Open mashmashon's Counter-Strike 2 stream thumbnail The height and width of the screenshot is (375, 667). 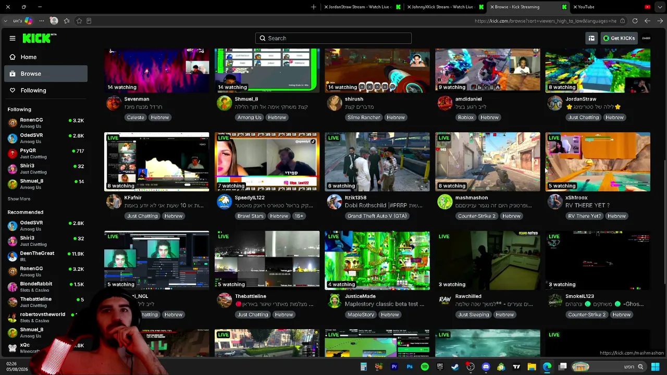coord(488,161)
